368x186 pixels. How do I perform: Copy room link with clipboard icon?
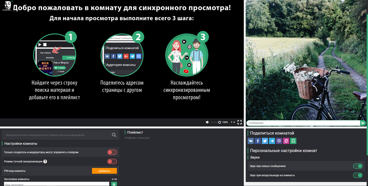286,141
